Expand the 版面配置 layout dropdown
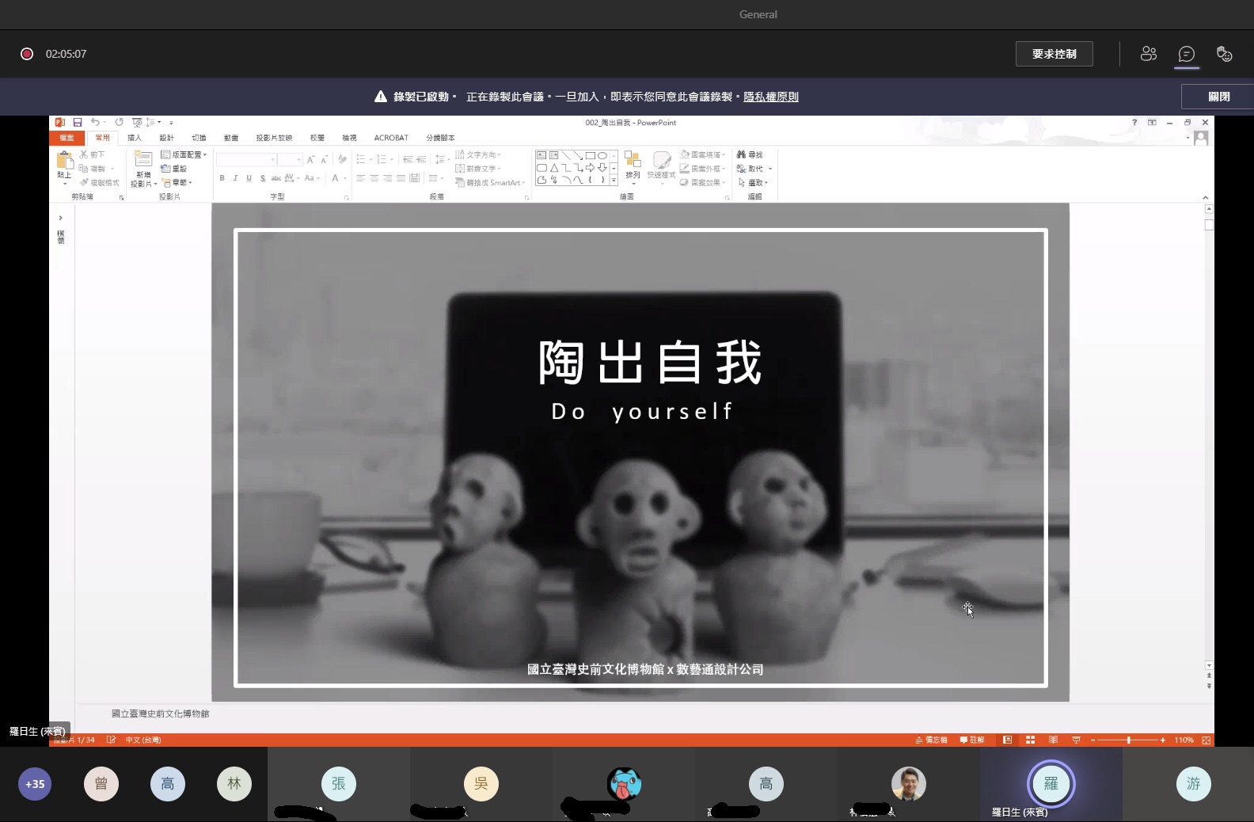Screen dimensions: 1254x822 point(184,154)
